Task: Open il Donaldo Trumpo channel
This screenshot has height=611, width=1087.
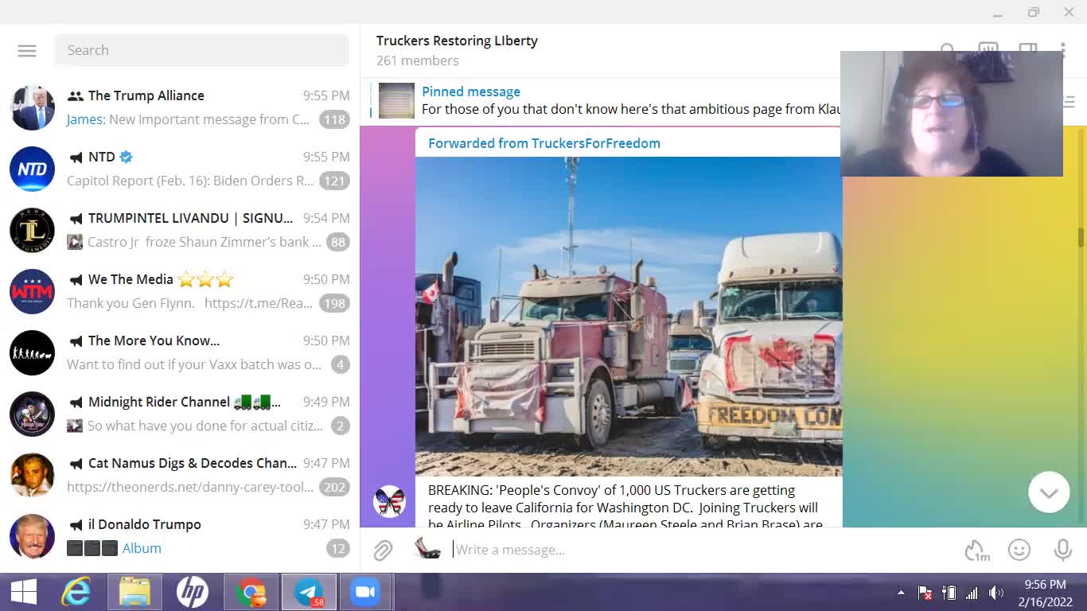Action: (180, 536)
